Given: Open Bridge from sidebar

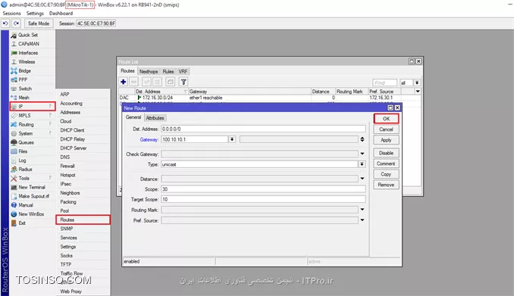Looking at the screenshot, I should point(24,70).
